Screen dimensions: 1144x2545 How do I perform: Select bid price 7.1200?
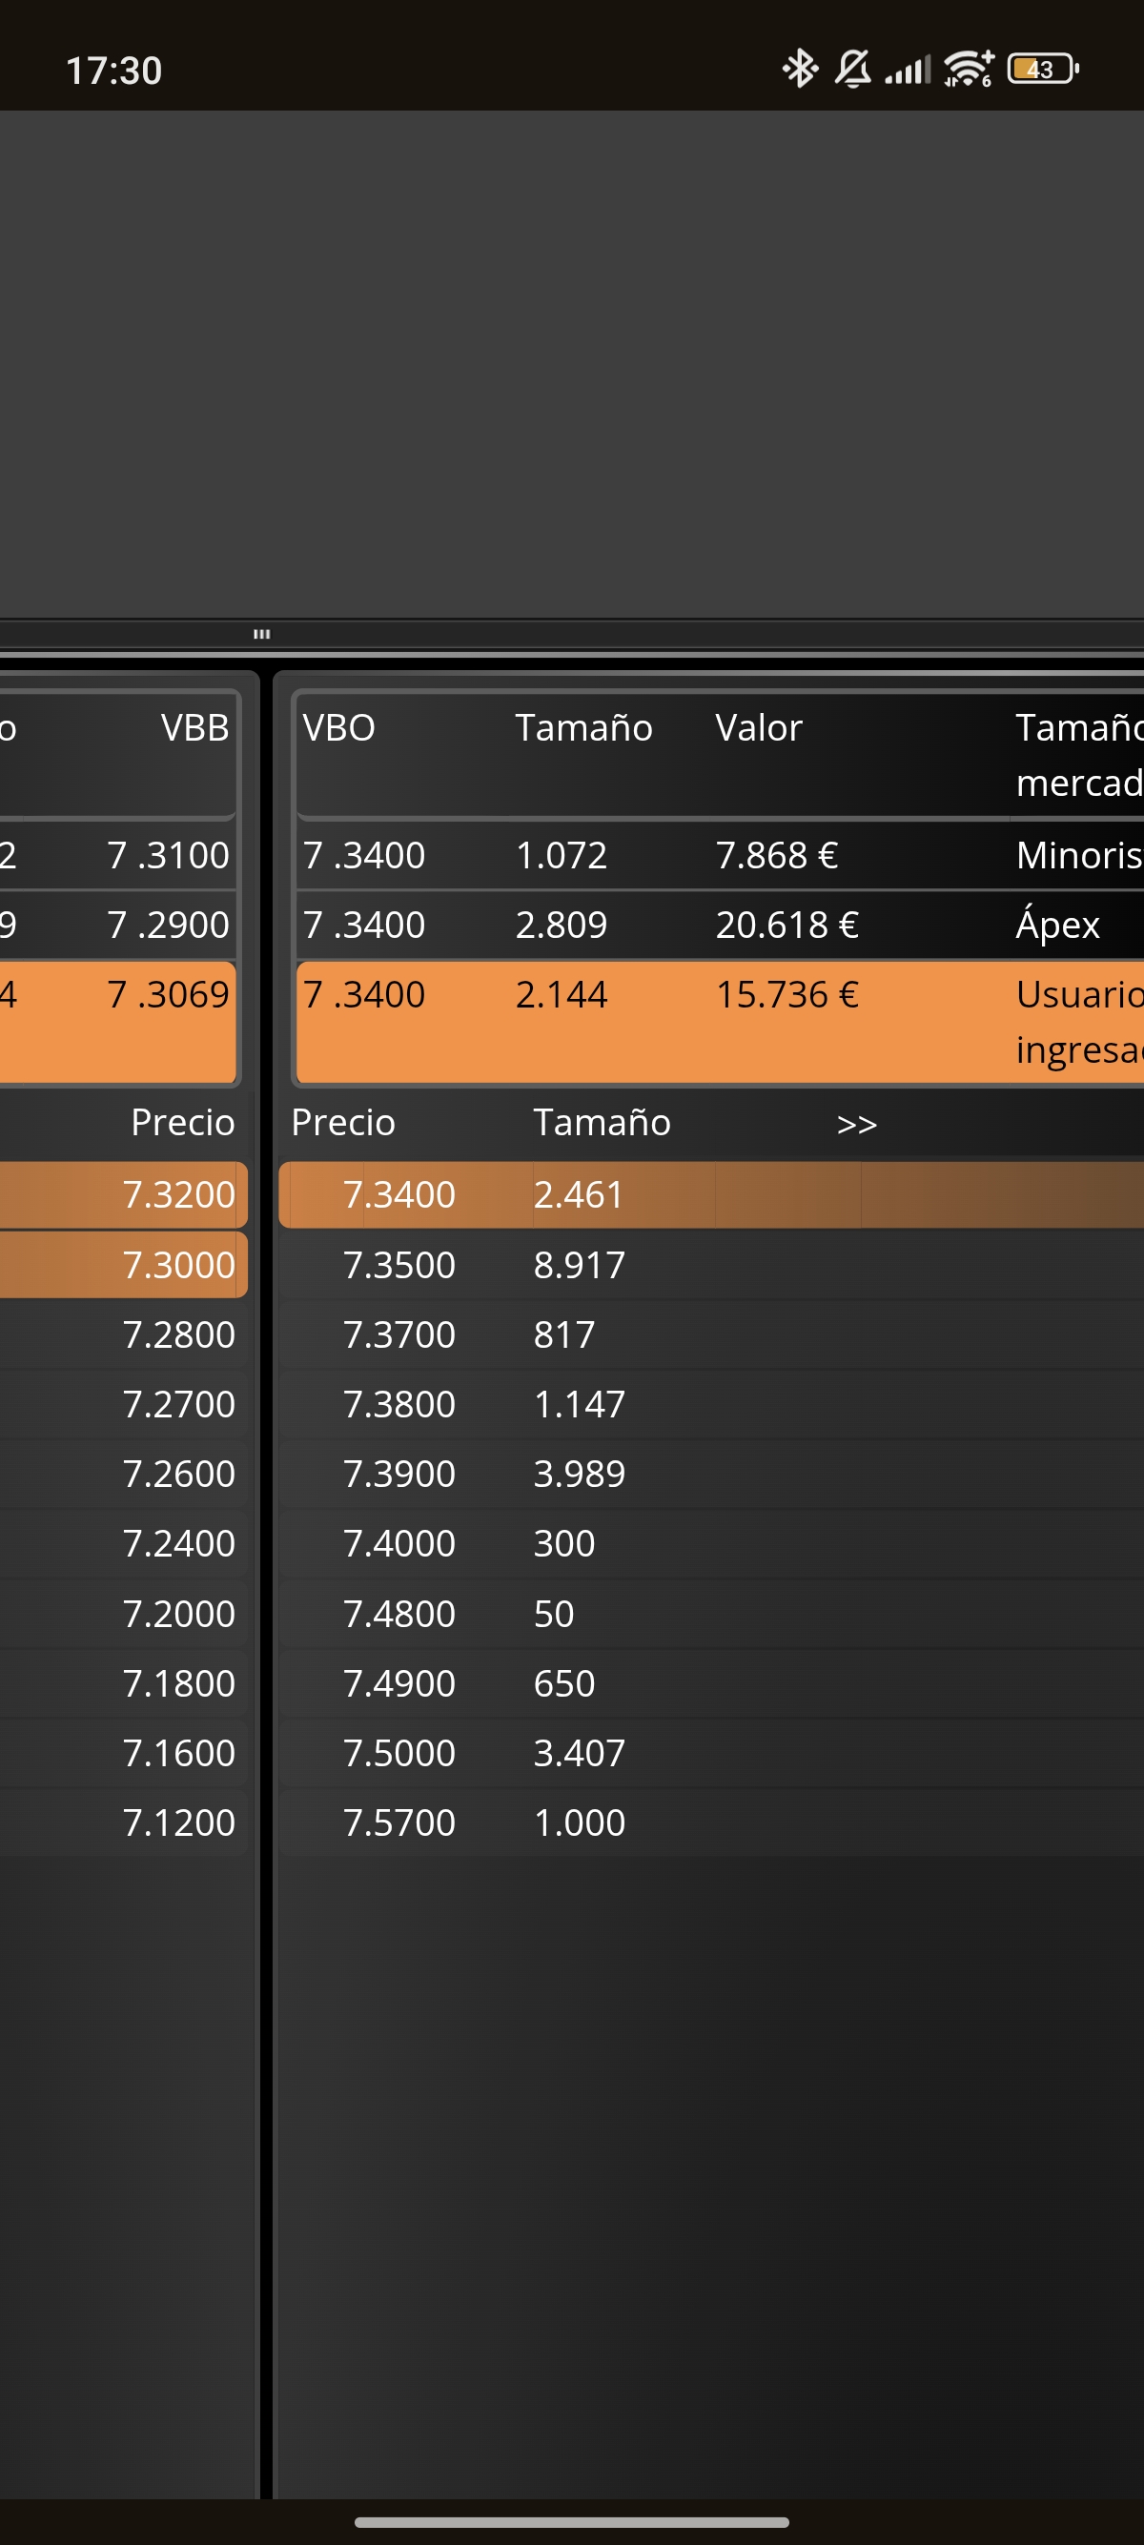coord(179,1822)
